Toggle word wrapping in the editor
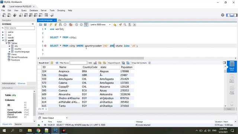This screenshot has height=134, width=238. click(x=134, y=25)
